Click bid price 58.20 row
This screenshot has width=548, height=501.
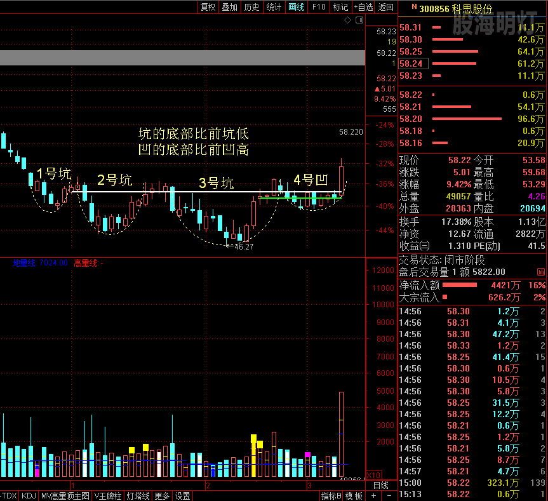471,119
